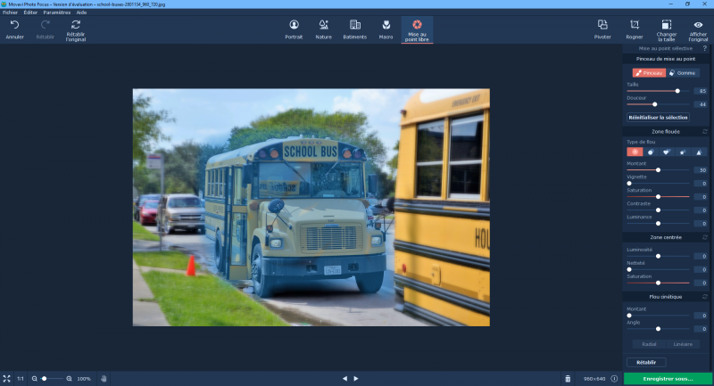Delete image using trash icon
The image size is (714, 386).
point(568,379)
